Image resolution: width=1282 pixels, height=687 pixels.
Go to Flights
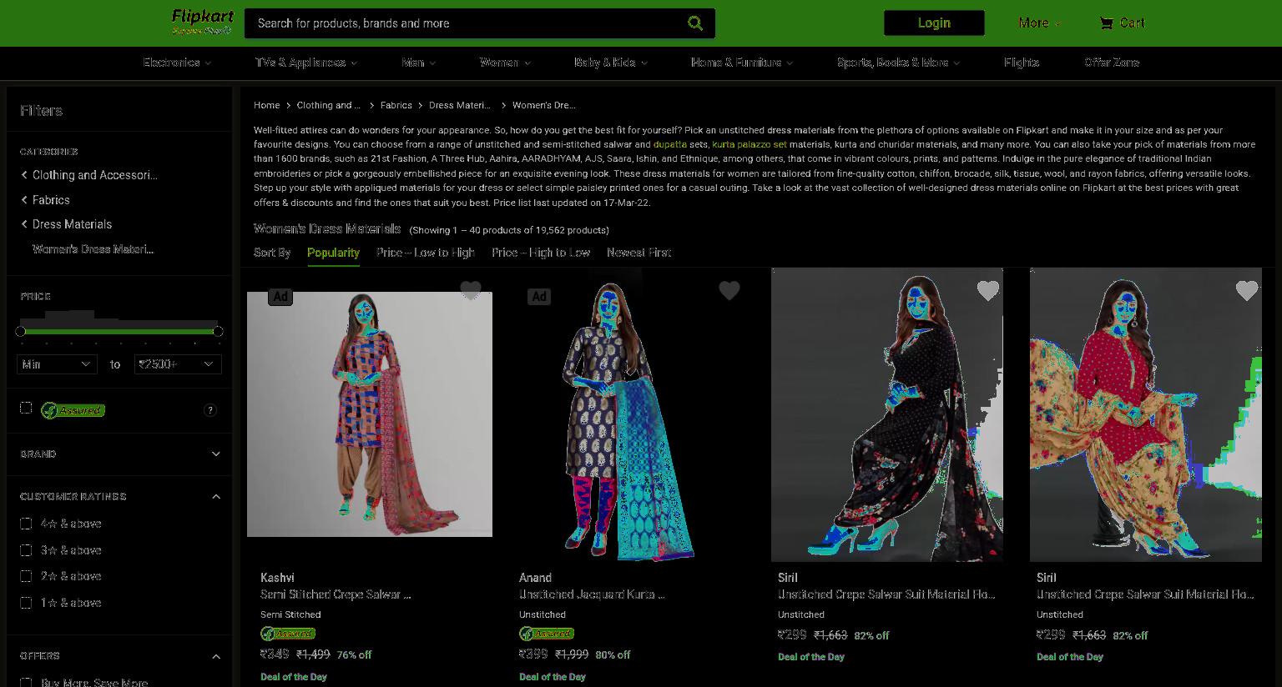tap(1022, 63)
